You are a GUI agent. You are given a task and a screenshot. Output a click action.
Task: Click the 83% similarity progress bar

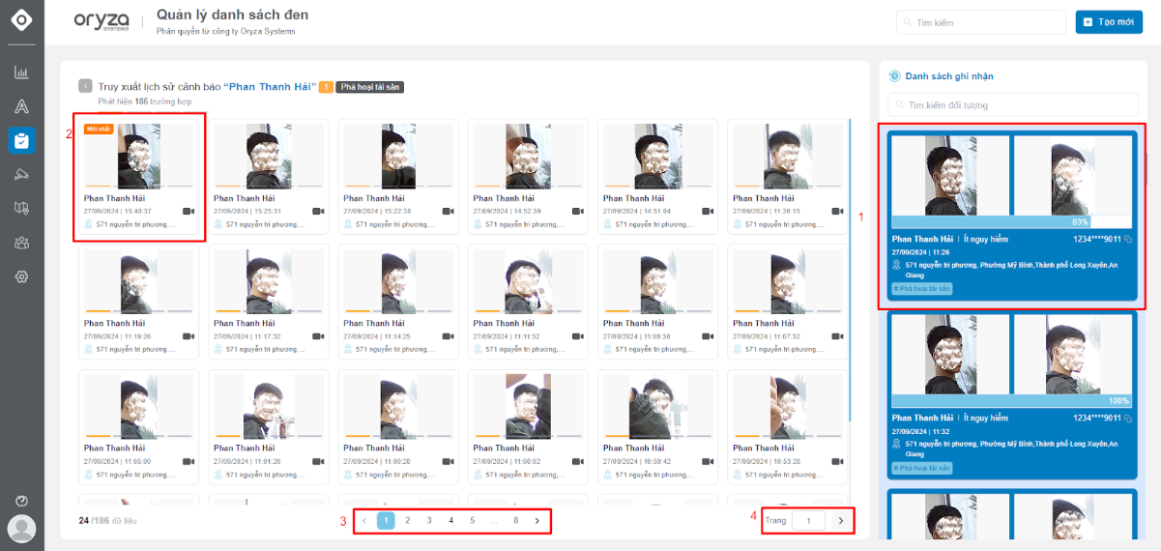1012,222
